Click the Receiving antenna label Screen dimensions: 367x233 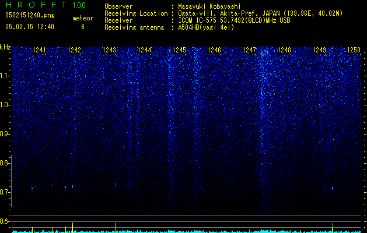pyautogui.click(x=134, y=27)
